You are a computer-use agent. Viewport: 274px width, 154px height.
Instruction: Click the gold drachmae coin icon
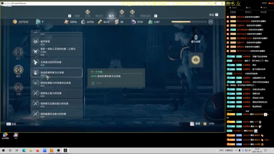point(15,22)
